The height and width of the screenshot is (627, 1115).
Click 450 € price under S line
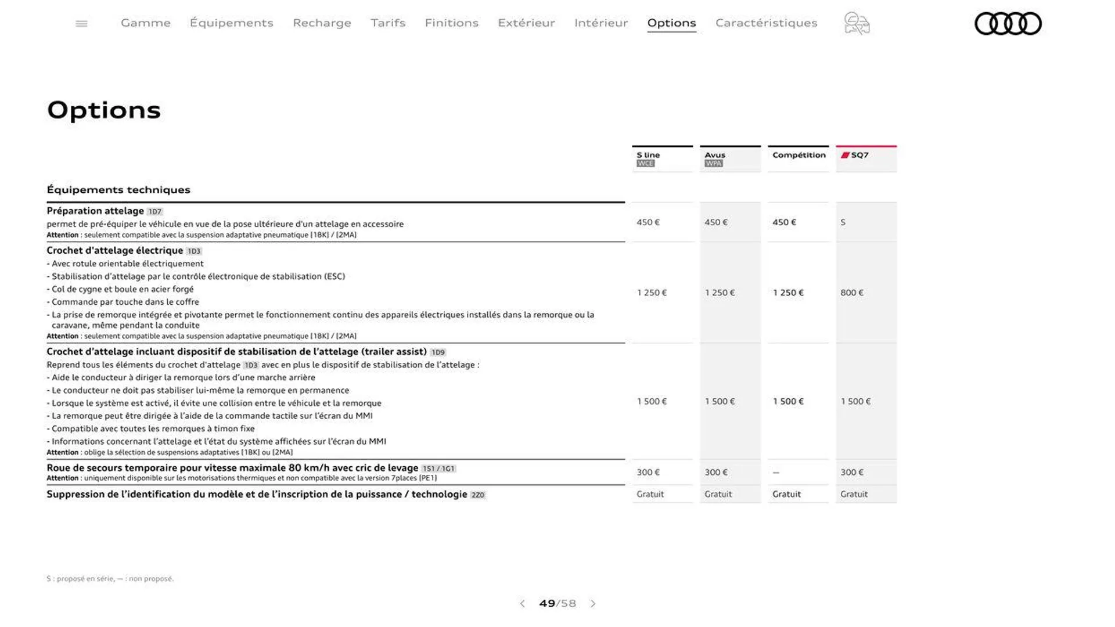(648, 222)
